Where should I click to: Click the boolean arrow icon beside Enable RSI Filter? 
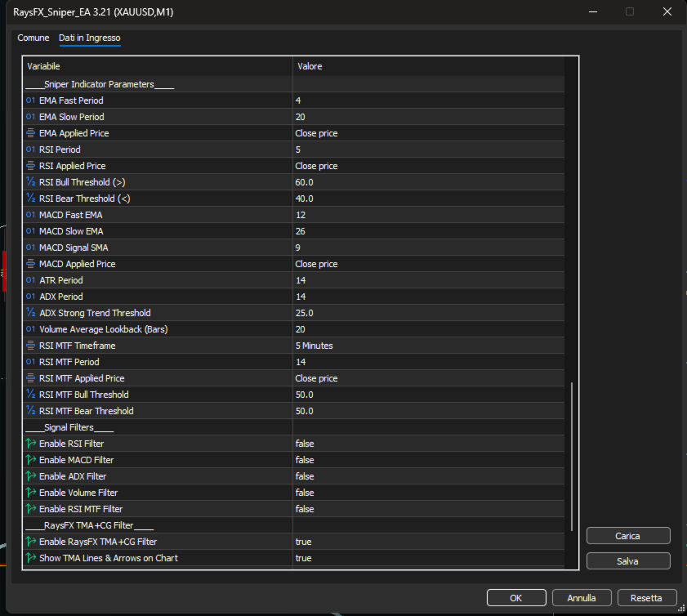click(31, 444)
